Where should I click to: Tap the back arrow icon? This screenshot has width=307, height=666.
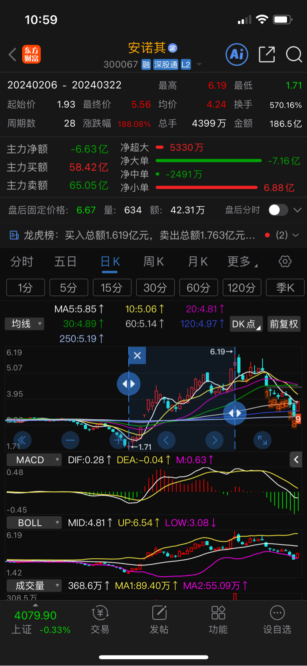coord(12,54)
